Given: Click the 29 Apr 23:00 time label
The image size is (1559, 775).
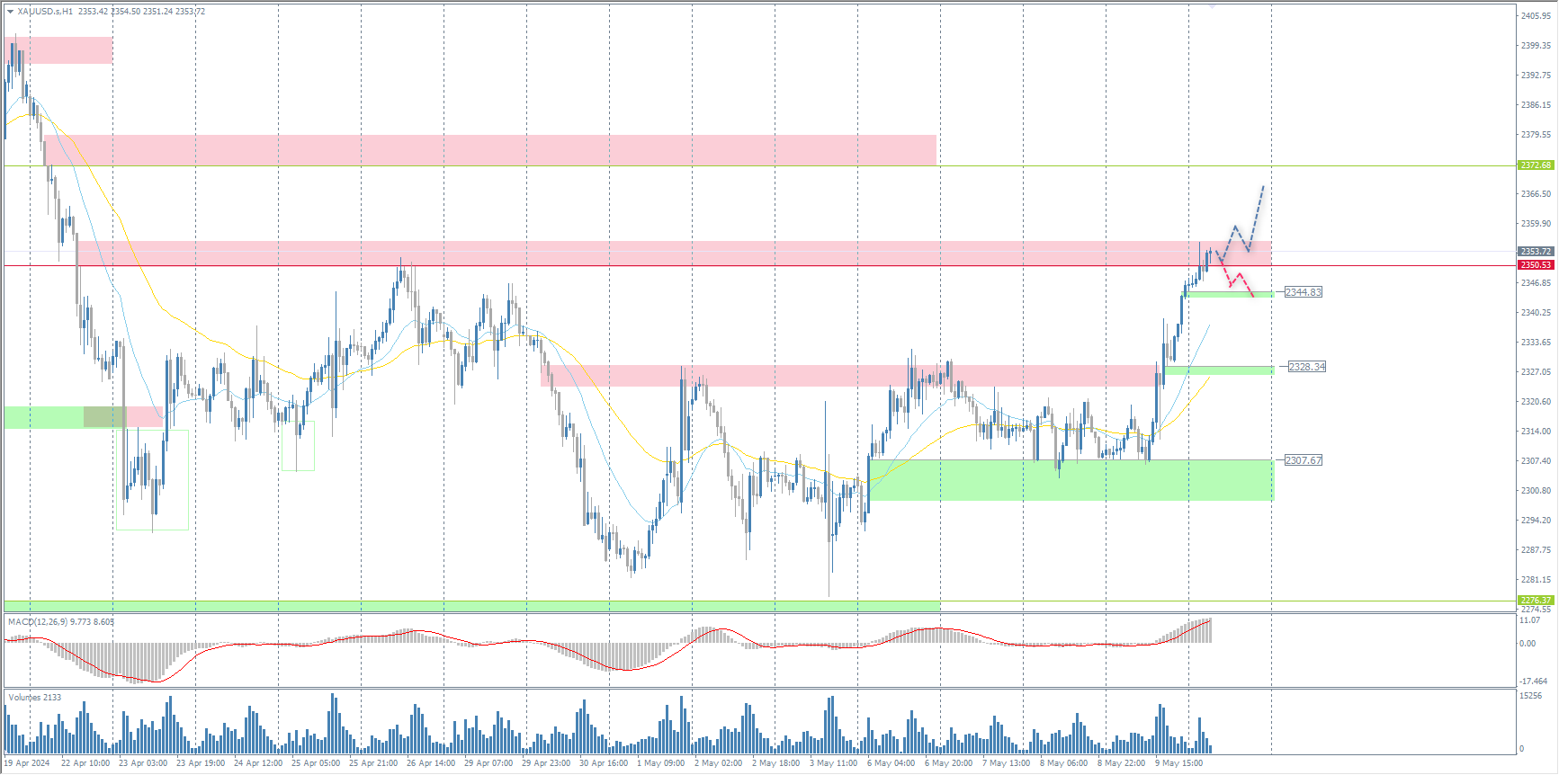Looking at the screenshot, I should (546, 763).
